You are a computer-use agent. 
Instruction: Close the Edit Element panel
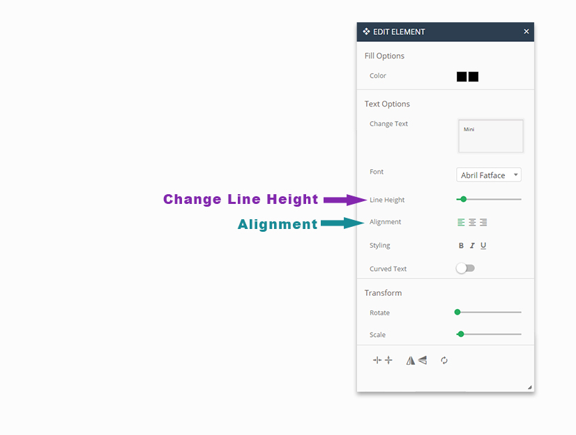coord(526,32)
